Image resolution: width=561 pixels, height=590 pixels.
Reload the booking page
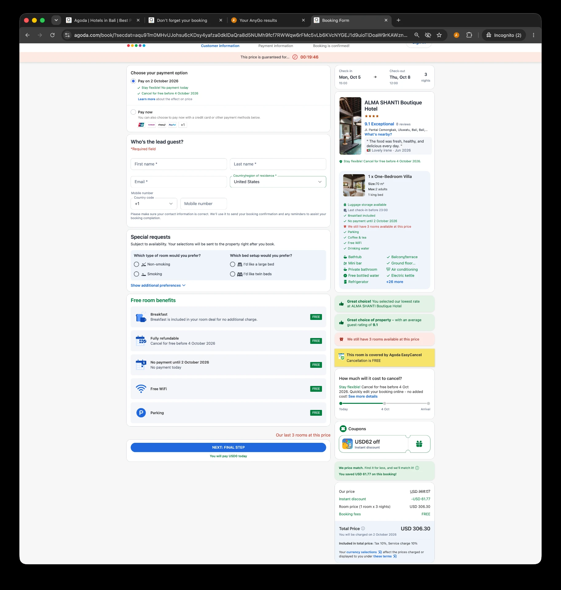[53, 35]
